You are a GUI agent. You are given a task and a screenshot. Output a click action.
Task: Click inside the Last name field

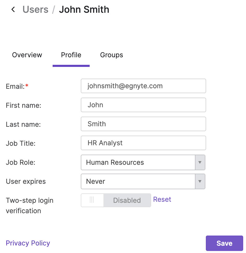click(143, 124)
